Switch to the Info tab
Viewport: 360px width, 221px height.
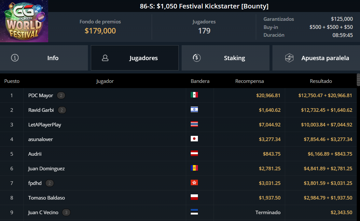(x=44, y=58)
